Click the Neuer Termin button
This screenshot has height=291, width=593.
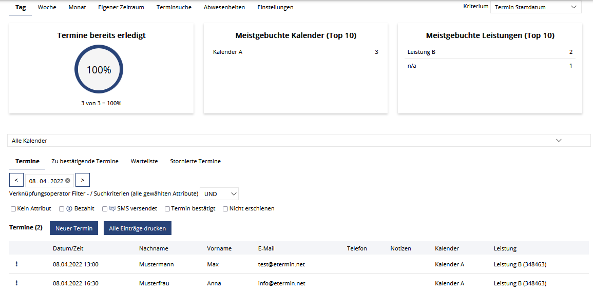coord(74,228)
